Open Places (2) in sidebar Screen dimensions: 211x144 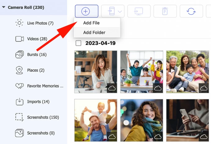pos(35,70)
